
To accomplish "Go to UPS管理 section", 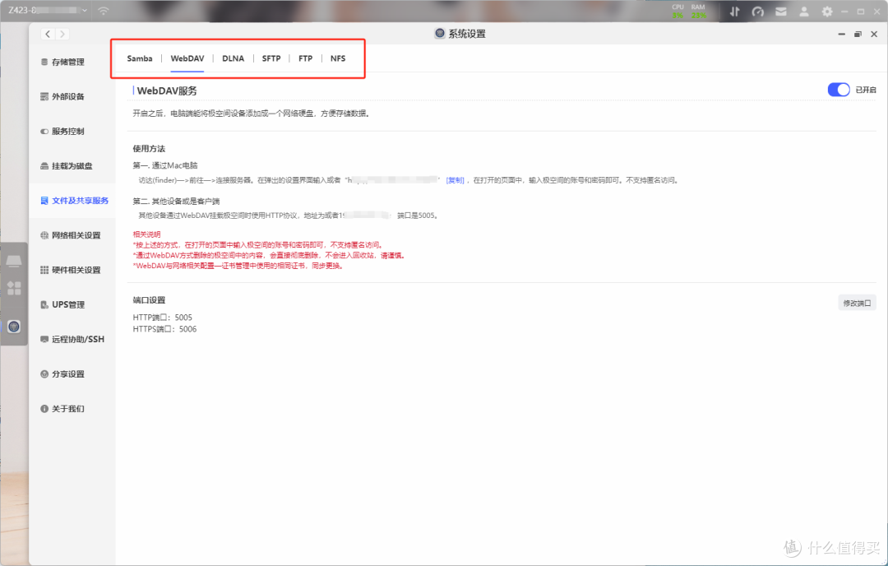I will pyautogui.click(x=62, y=304).
